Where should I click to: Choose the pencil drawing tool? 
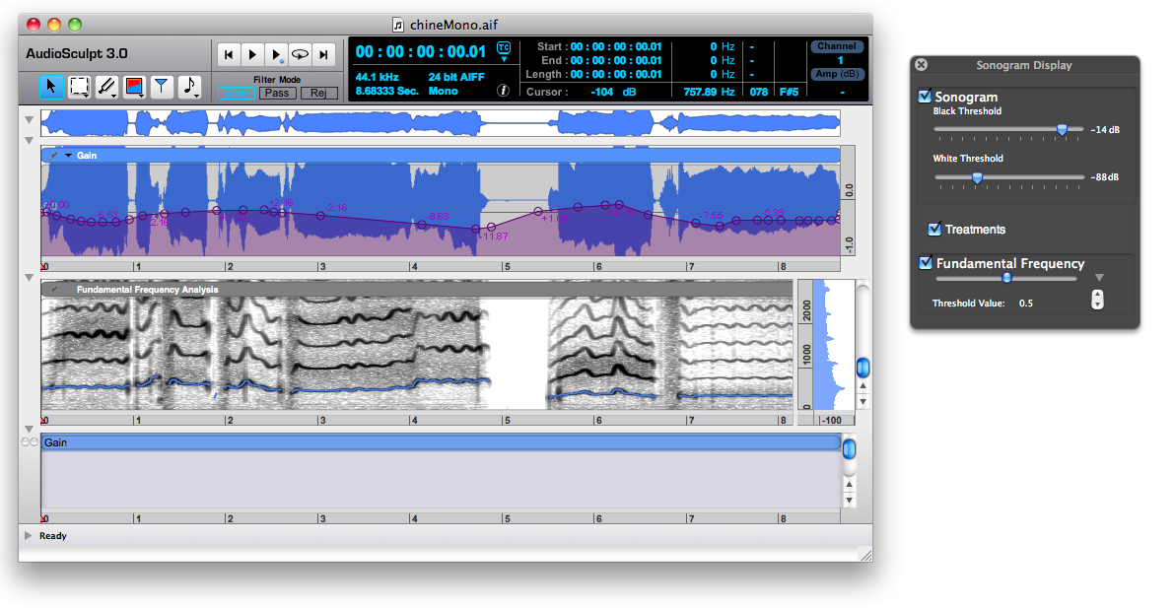pos(106,87)
